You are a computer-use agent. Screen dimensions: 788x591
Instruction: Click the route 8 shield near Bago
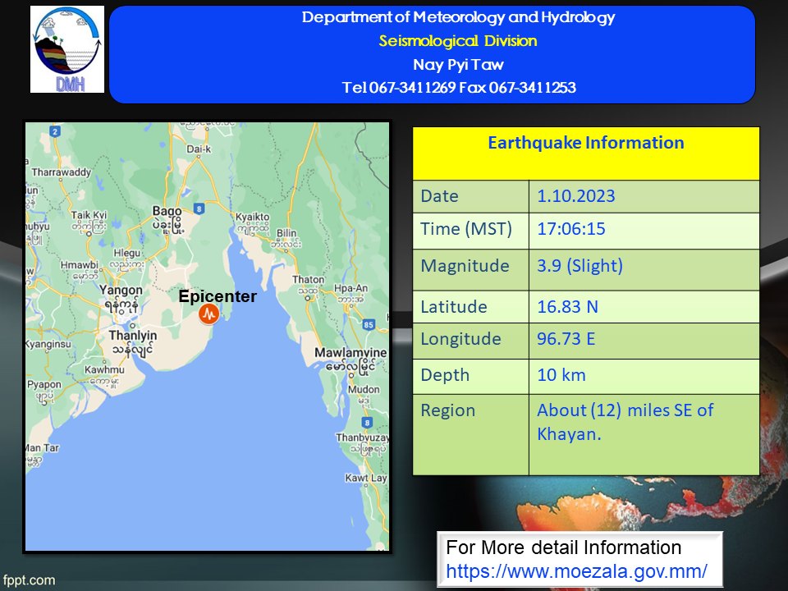(199, 208)
